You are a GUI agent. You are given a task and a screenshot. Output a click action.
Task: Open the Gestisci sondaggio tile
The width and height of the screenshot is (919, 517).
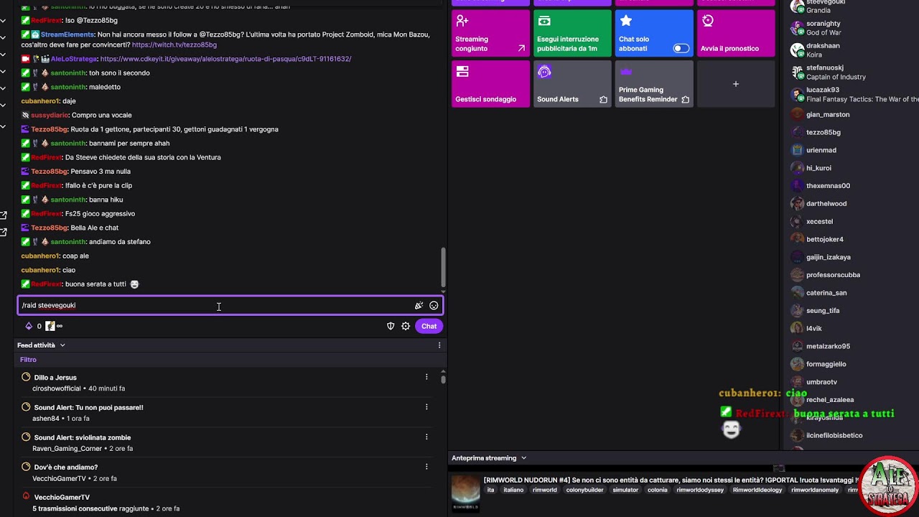coord(491,84)
